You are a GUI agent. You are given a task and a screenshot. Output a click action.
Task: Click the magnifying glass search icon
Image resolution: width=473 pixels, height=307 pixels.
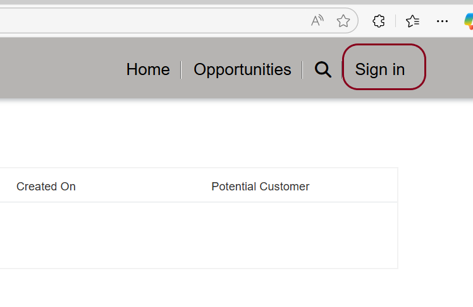pyautogui.click(x=322, y=70)
